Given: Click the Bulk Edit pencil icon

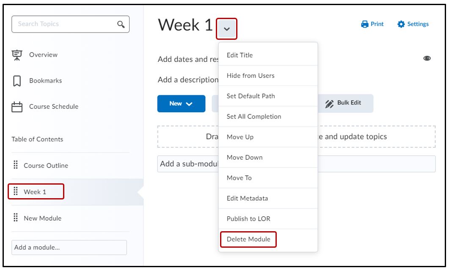Looking at the screenshot, I should [329, 103].
